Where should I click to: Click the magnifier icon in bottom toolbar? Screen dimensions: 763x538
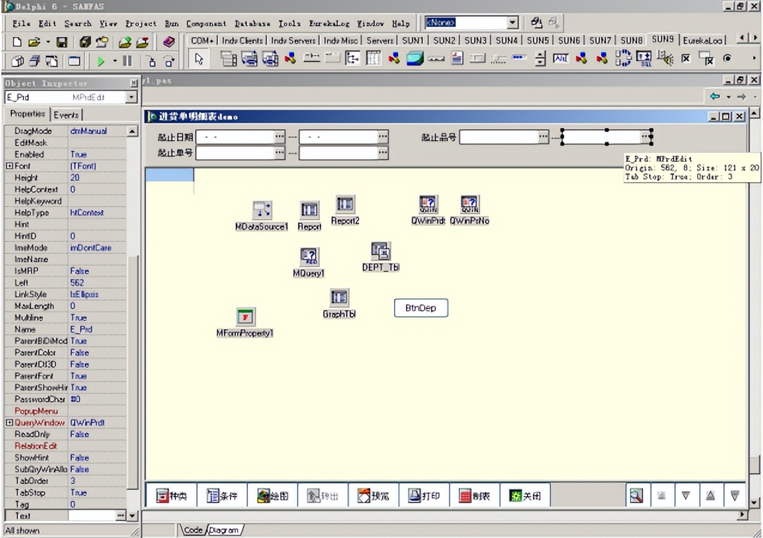tap(636, 495)
